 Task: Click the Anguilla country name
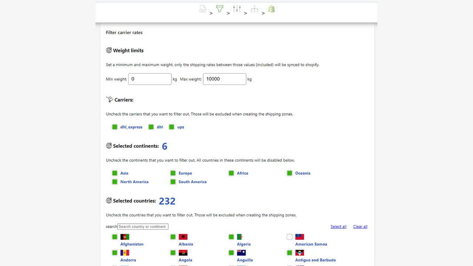245,260
